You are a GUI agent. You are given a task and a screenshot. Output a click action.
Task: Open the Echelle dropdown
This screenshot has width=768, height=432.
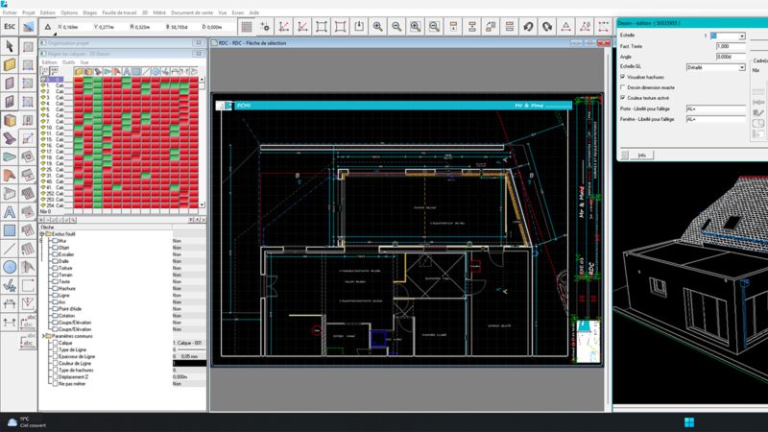pyautogui.click(x=742, y=36)
